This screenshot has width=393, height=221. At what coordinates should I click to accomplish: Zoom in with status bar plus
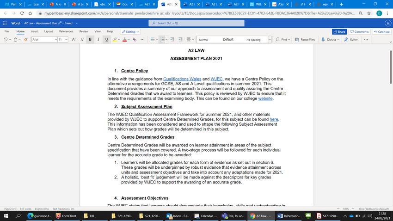pyautogui.click(x=353, y=209)
